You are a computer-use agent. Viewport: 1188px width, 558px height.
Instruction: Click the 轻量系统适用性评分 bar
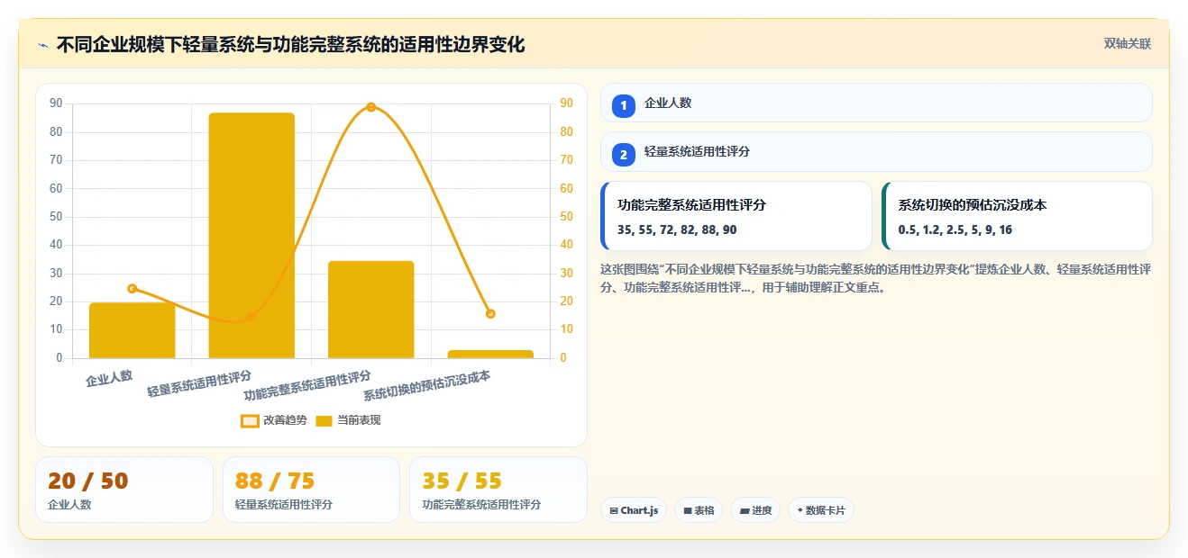[251, 236]
